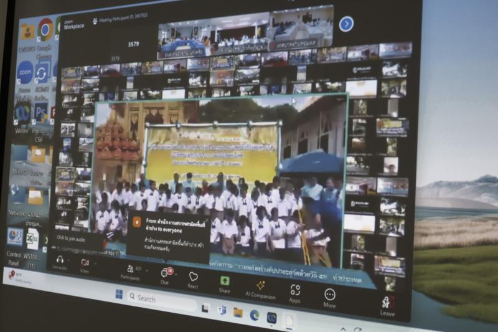Expand the arrow next to Participants count
This screenshot has height=332, width=498.
pos(147,270)
